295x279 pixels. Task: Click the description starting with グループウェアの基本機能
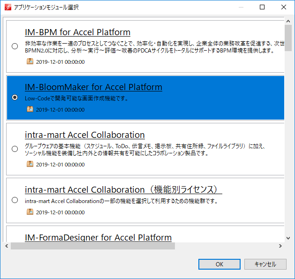pyautogui.click(x=145, y=146)
